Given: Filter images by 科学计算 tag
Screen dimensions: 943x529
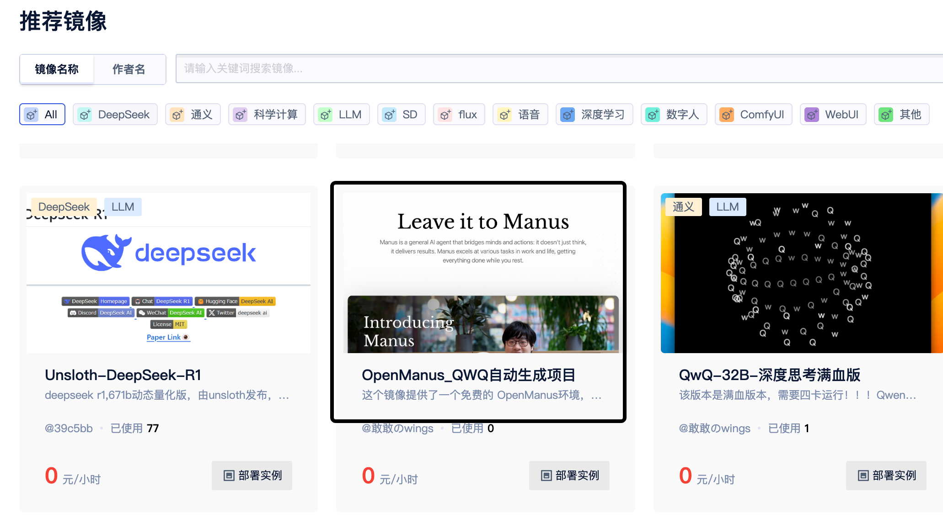Looking at the screenshot, I should click(267, 115).
